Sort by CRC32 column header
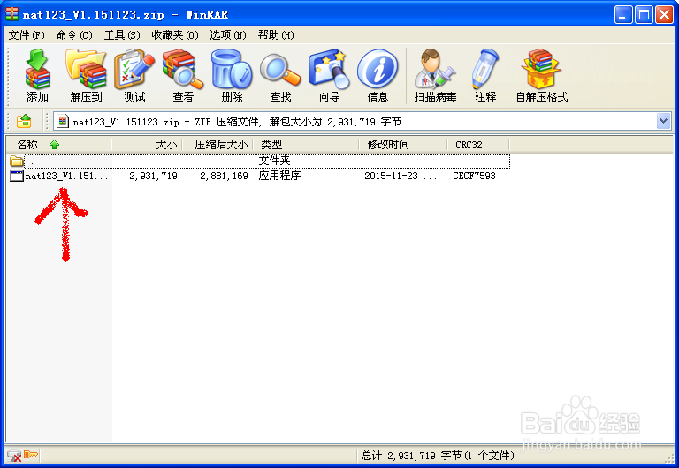 (x=478, y=145)
